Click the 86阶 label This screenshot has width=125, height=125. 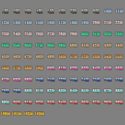96,91
